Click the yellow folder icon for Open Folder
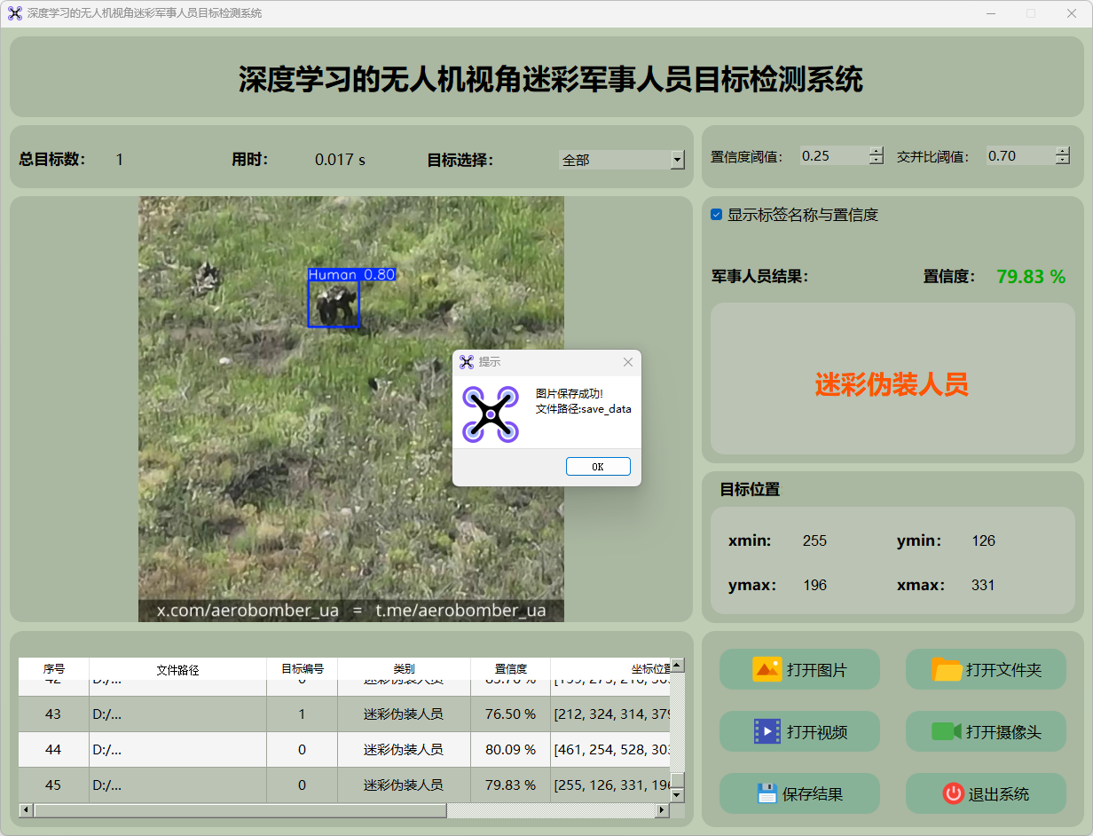Image resolution: width=1093 pixels, height=836 pixels. click(947, 670)
